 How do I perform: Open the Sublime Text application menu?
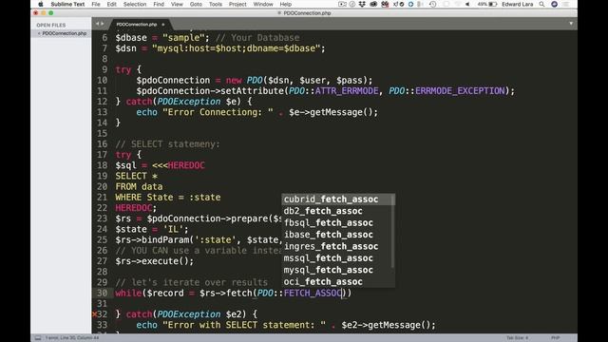coord(67,4)
